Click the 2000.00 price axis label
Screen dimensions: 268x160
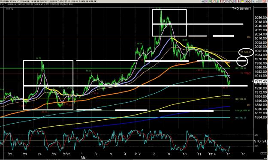(260, 47)
